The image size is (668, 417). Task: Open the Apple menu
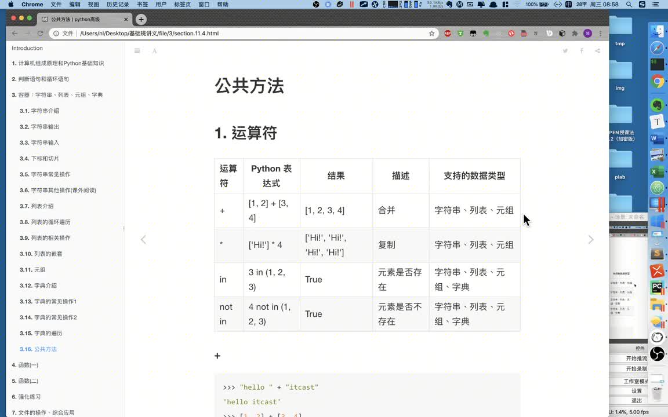click(10, 4)
